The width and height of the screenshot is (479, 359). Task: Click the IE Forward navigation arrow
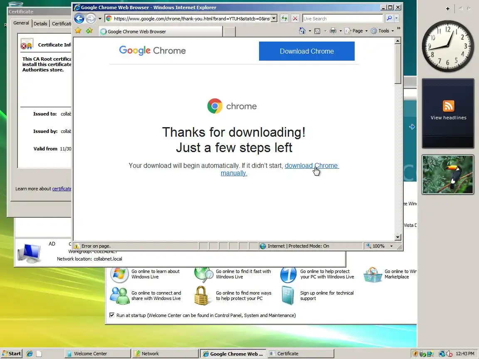(x=91, y=19)
